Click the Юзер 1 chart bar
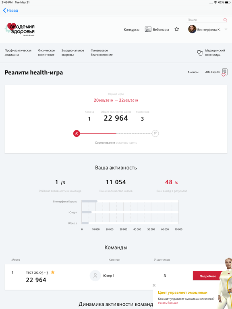The width and height of the screenshot is (232, 309). click(87, 212)
